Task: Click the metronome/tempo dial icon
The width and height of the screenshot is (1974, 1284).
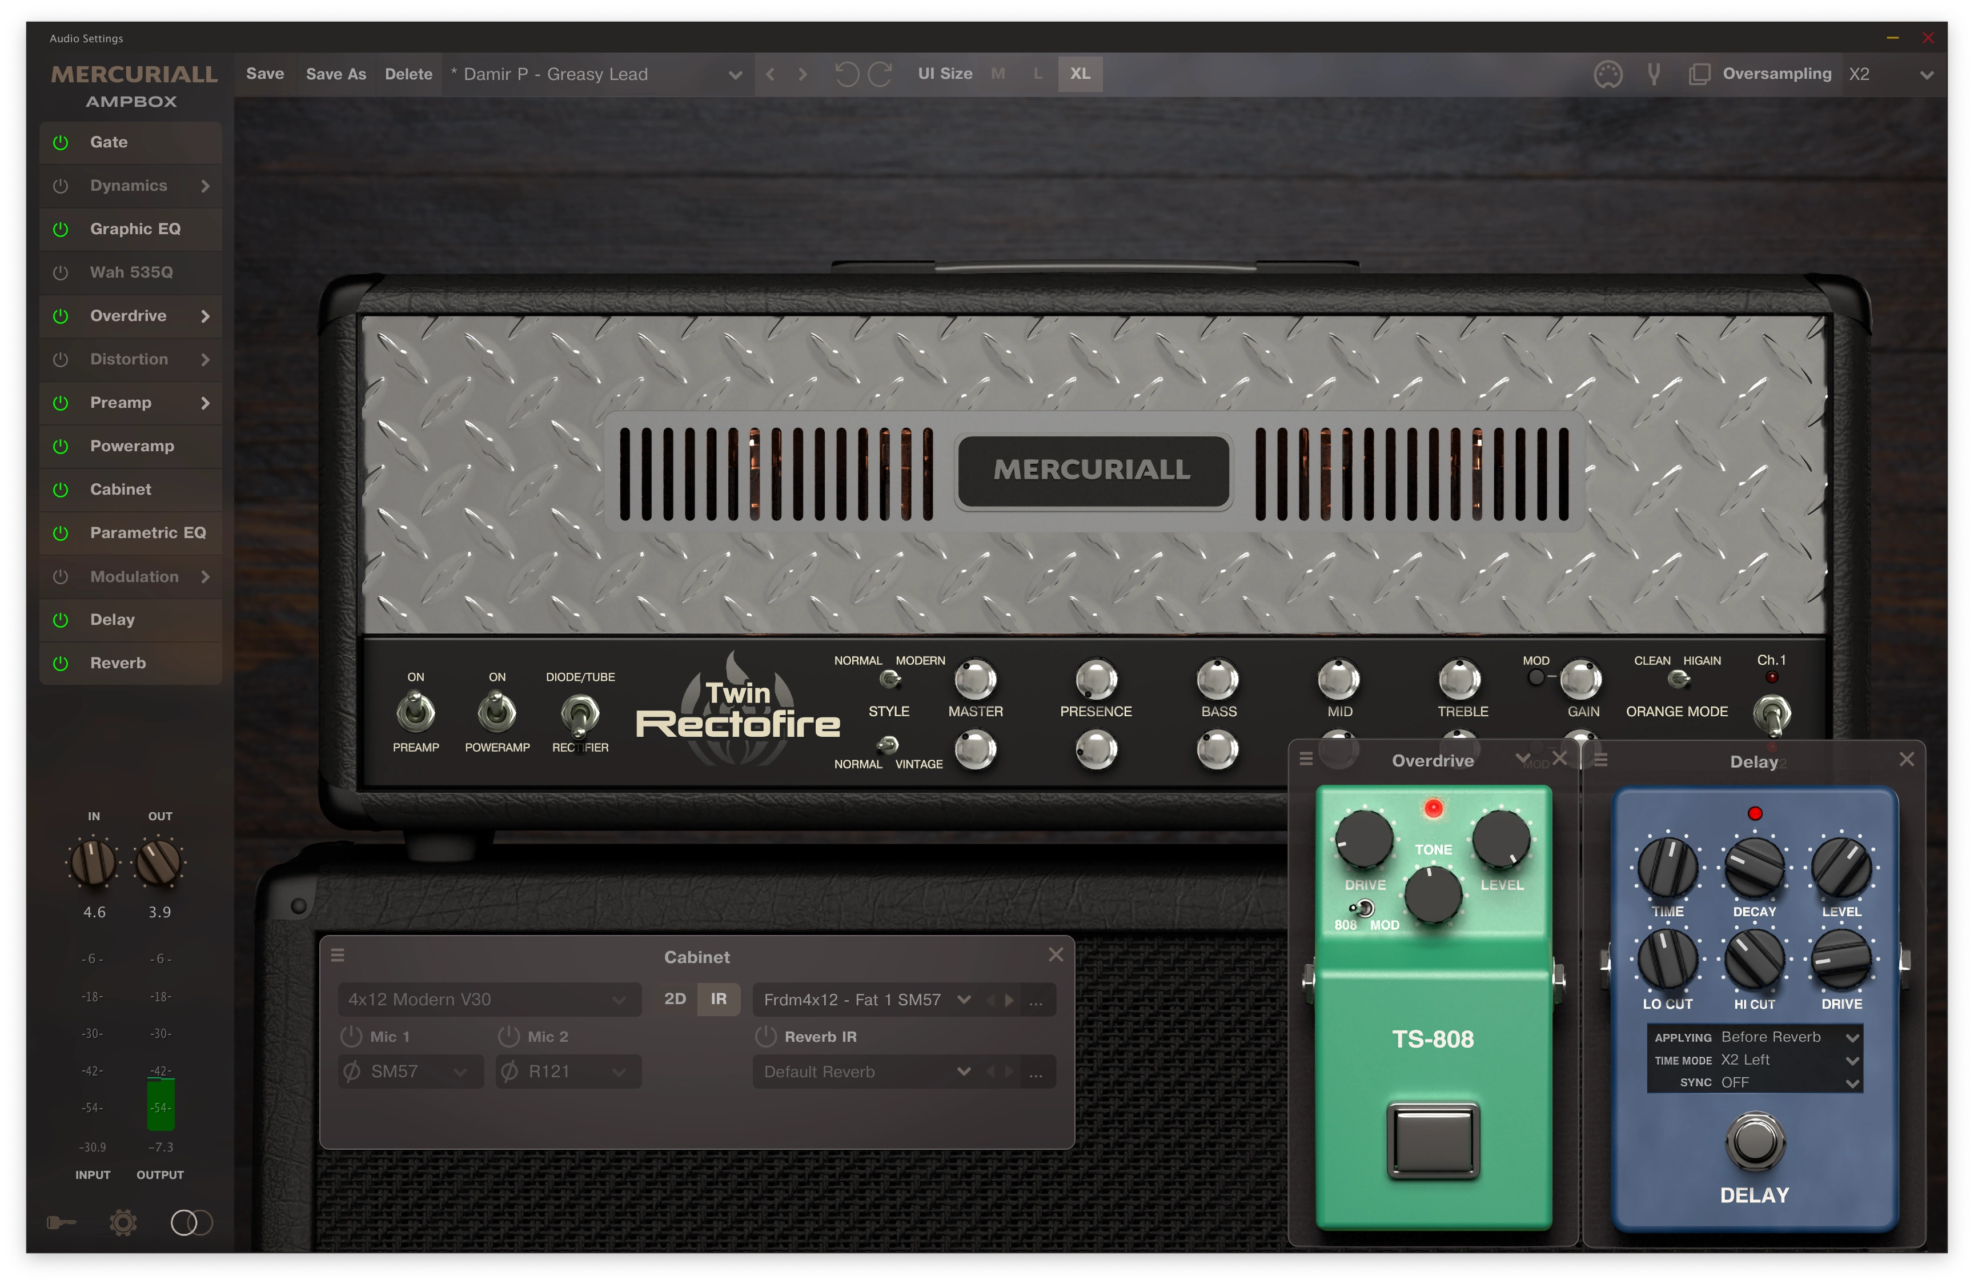Action: click(x=1608, y=74)
